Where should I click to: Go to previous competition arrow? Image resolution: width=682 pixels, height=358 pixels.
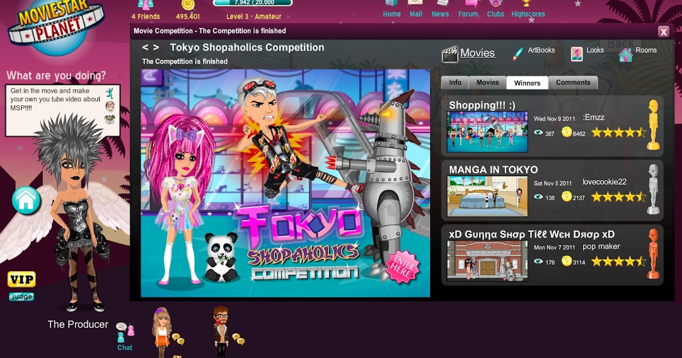(145, 48)
